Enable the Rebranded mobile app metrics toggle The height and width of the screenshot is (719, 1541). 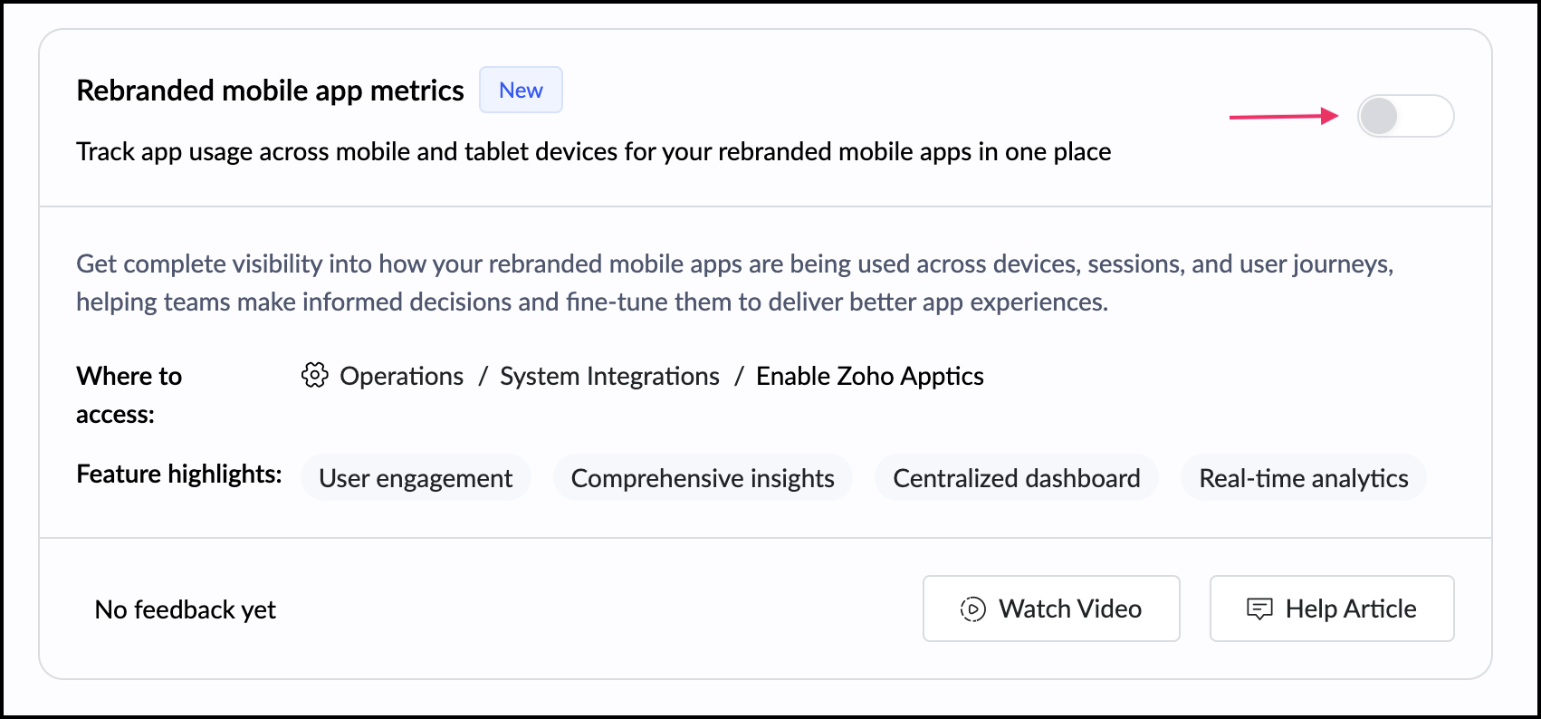1405,116
